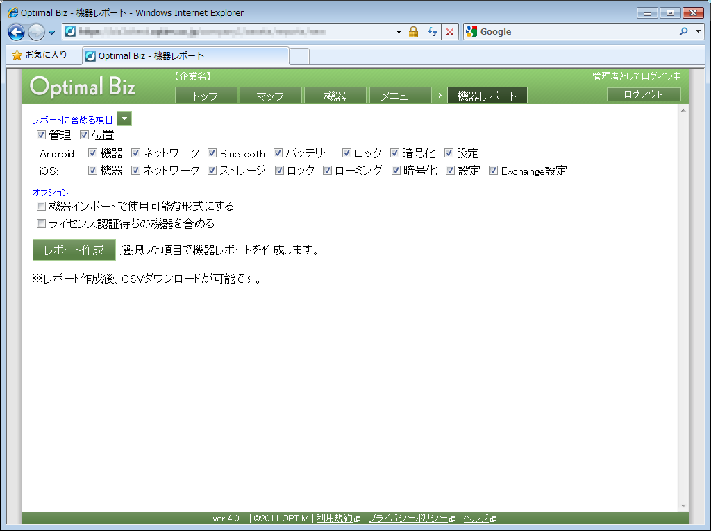Maximize the Internet Explorer window
711x531 pixels.
pos(670,12)
